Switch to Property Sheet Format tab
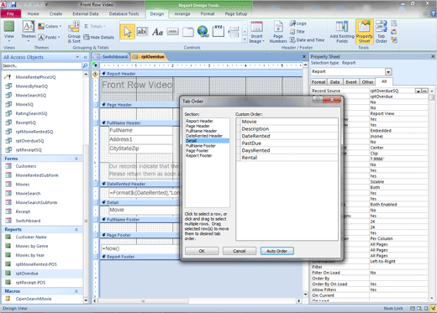437x313 pixels. click(319, 82)
